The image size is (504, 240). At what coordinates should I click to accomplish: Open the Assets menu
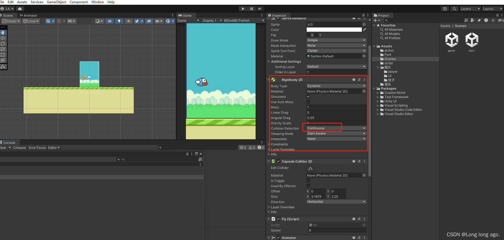point(22,2)
